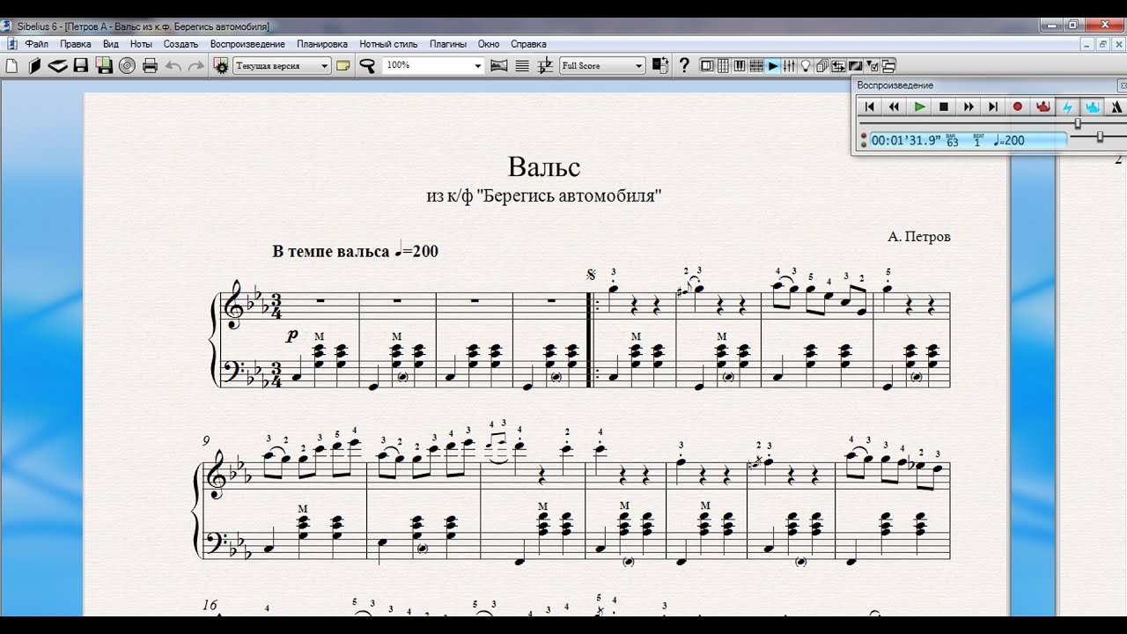1127x634 pixels.
Task: Switch between full score and part
Action: tap(660, 65)
